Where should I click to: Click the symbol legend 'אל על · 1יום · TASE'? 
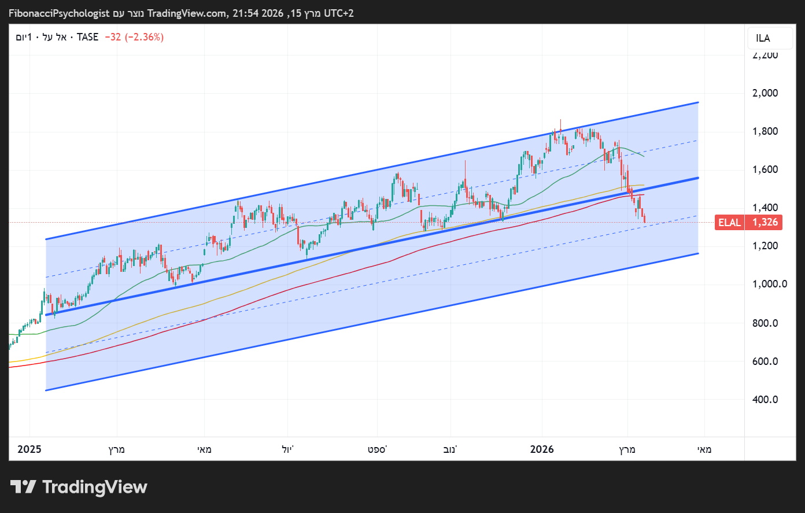[57, 37]
